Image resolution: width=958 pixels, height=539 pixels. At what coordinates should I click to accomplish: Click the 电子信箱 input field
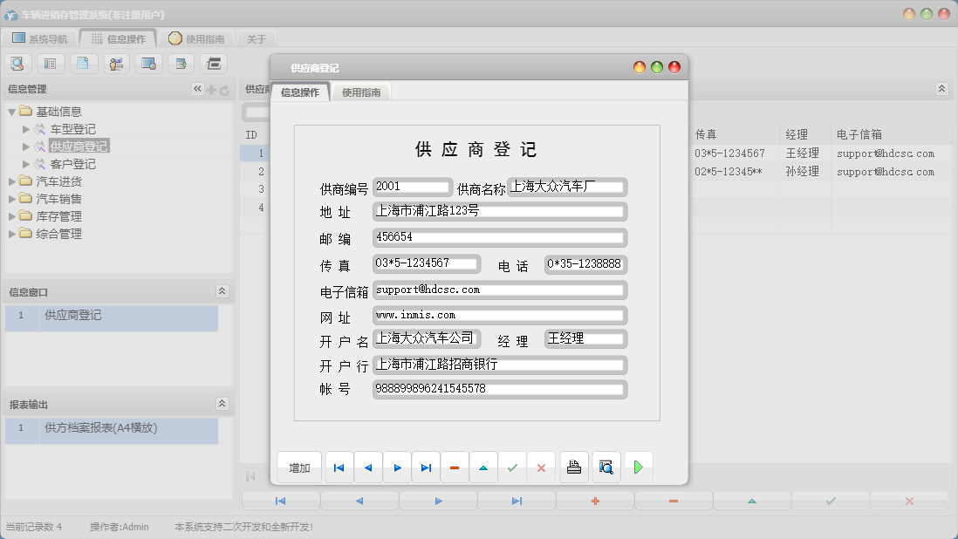click(x=499, y=290)
